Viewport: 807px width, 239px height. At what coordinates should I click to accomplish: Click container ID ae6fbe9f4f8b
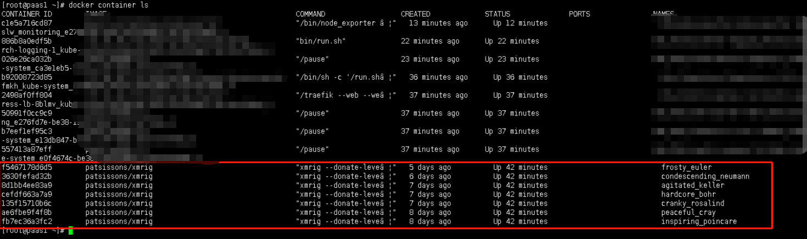point(27,213)
